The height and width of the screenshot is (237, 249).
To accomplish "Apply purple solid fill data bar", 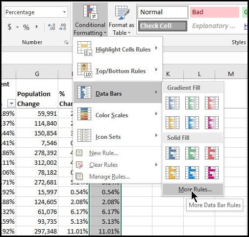I will click(212, 173).
